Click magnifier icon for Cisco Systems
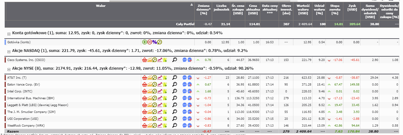This screenshot has width=403, height=135. [x=175, y=60]
